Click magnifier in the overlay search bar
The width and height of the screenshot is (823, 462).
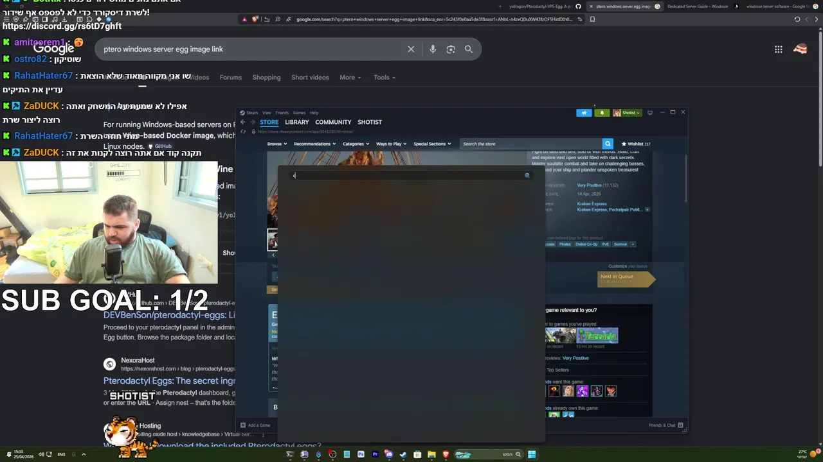pyautogui.click(x=527, y=175)
